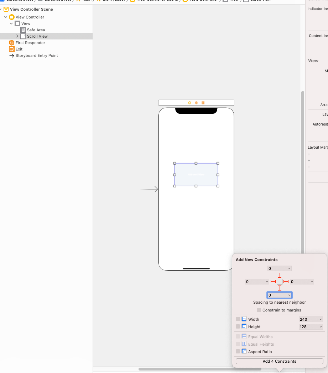Collapse the View disclosure arrow in outline
328x373 pixels.
click(x=11, y=23)
